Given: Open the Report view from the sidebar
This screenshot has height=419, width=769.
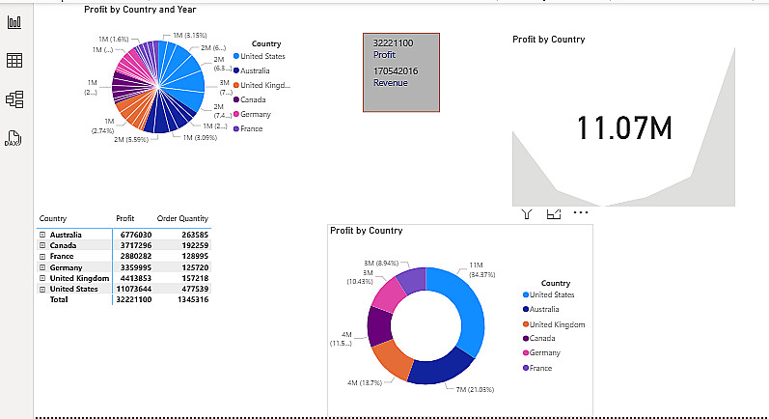Looking at the screenshot, I should coord(14,21).
